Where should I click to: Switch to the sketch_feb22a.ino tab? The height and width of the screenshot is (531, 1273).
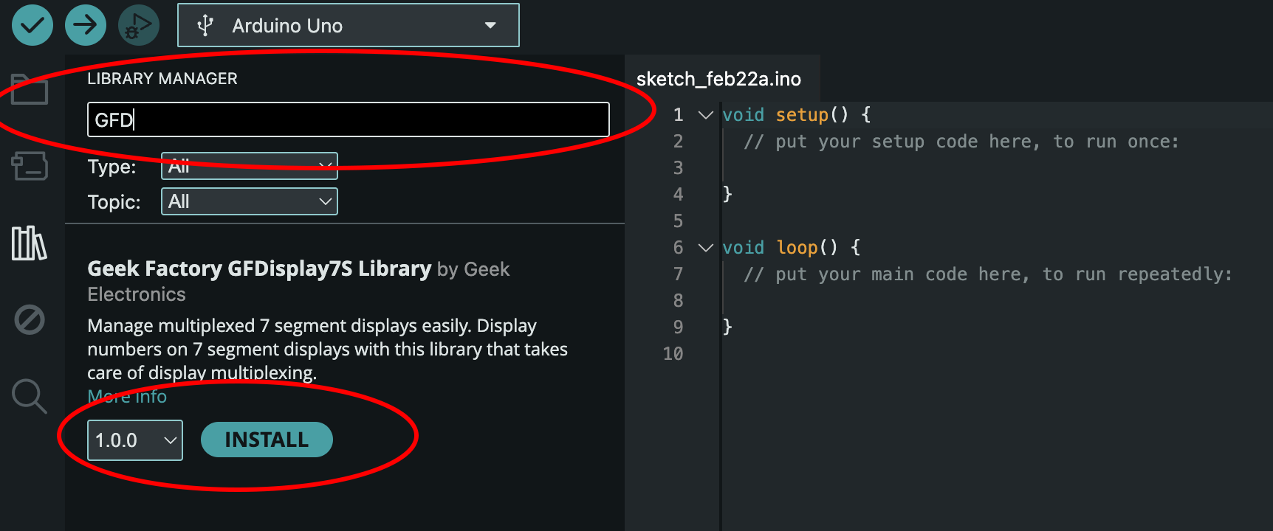(718, 79)
